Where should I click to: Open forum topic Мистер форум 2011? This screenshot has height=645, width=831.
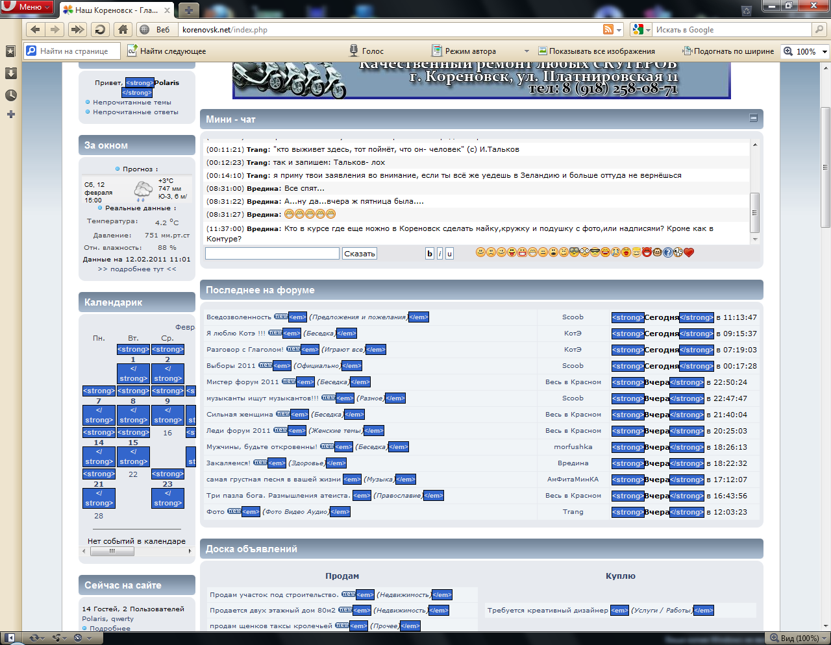[x=242, y=382]
